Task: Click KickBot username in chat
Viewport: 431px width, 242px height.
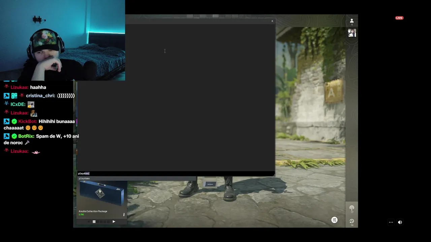Action: point(28,121)
